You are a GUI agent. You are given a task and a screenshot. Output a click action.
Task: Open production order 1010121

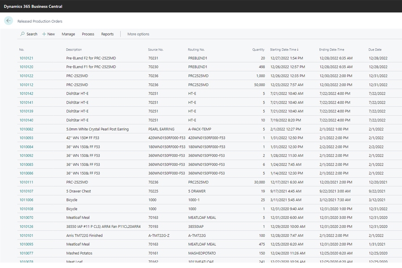coord(26,58)
